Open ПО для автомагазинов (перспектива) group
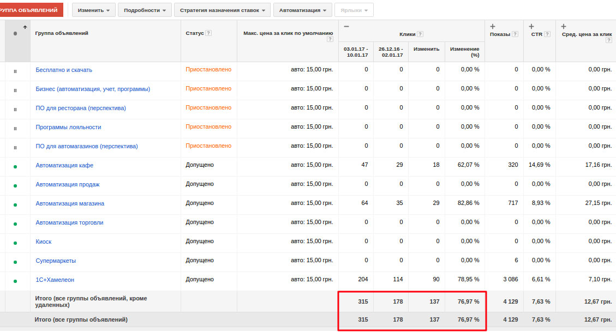This screenshot has width=616, height=332. [86, 146]
